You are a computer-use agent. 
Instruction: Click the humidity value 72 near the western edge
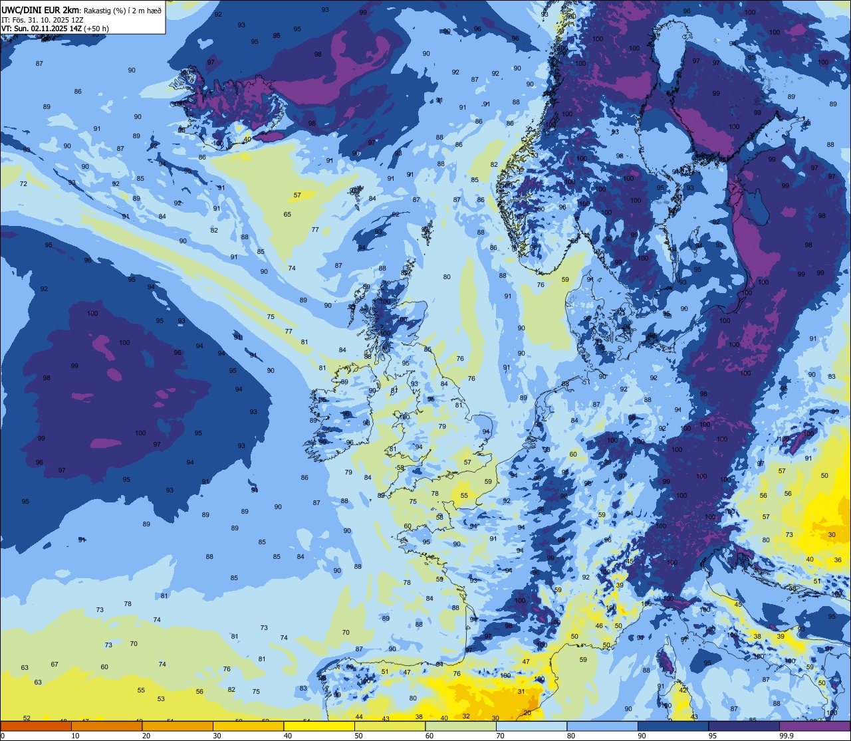point(23,183)
